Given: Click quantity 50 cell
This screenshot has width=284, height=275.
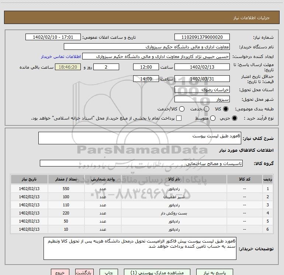Looking at the screenshot, I should click(x=66, y=221).
